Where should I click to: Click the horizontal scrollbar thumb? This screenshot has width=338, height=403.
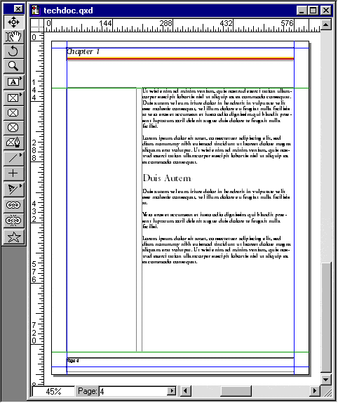tap(236, 391)
